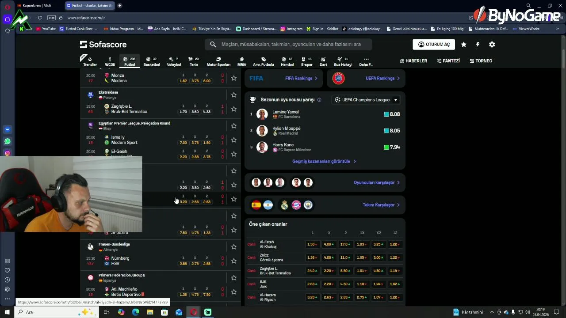The width and height of the screenshot is (566, 318).
Task: Click 1.62 odds for Monza
Action: 183,81
